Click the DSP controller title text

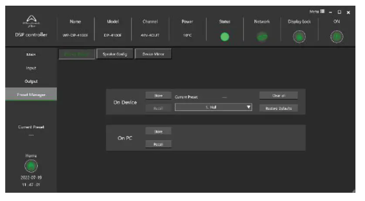click(31, 35)
